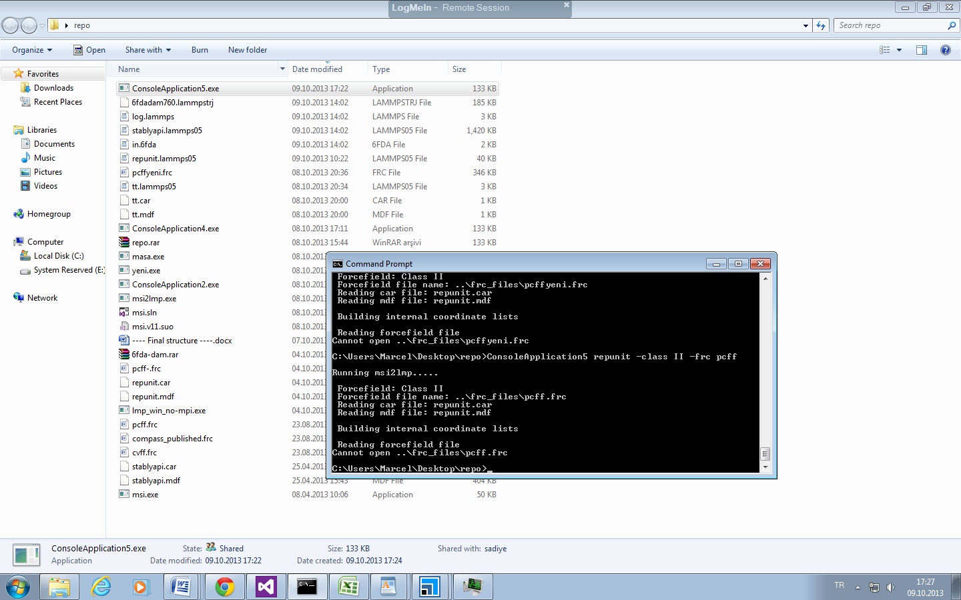
Task: Select the msi.v11.suo file icon
Action: click(124, 326)
